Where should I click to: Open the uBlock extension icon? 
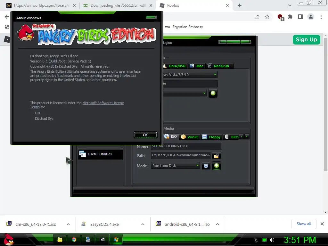[281, 17]
